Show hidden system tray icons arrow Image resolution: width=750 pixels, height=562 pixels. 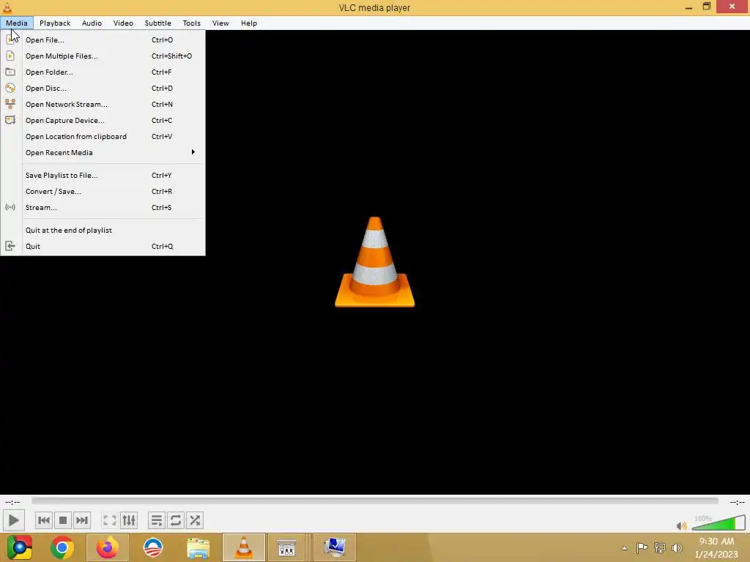(624, 548)
